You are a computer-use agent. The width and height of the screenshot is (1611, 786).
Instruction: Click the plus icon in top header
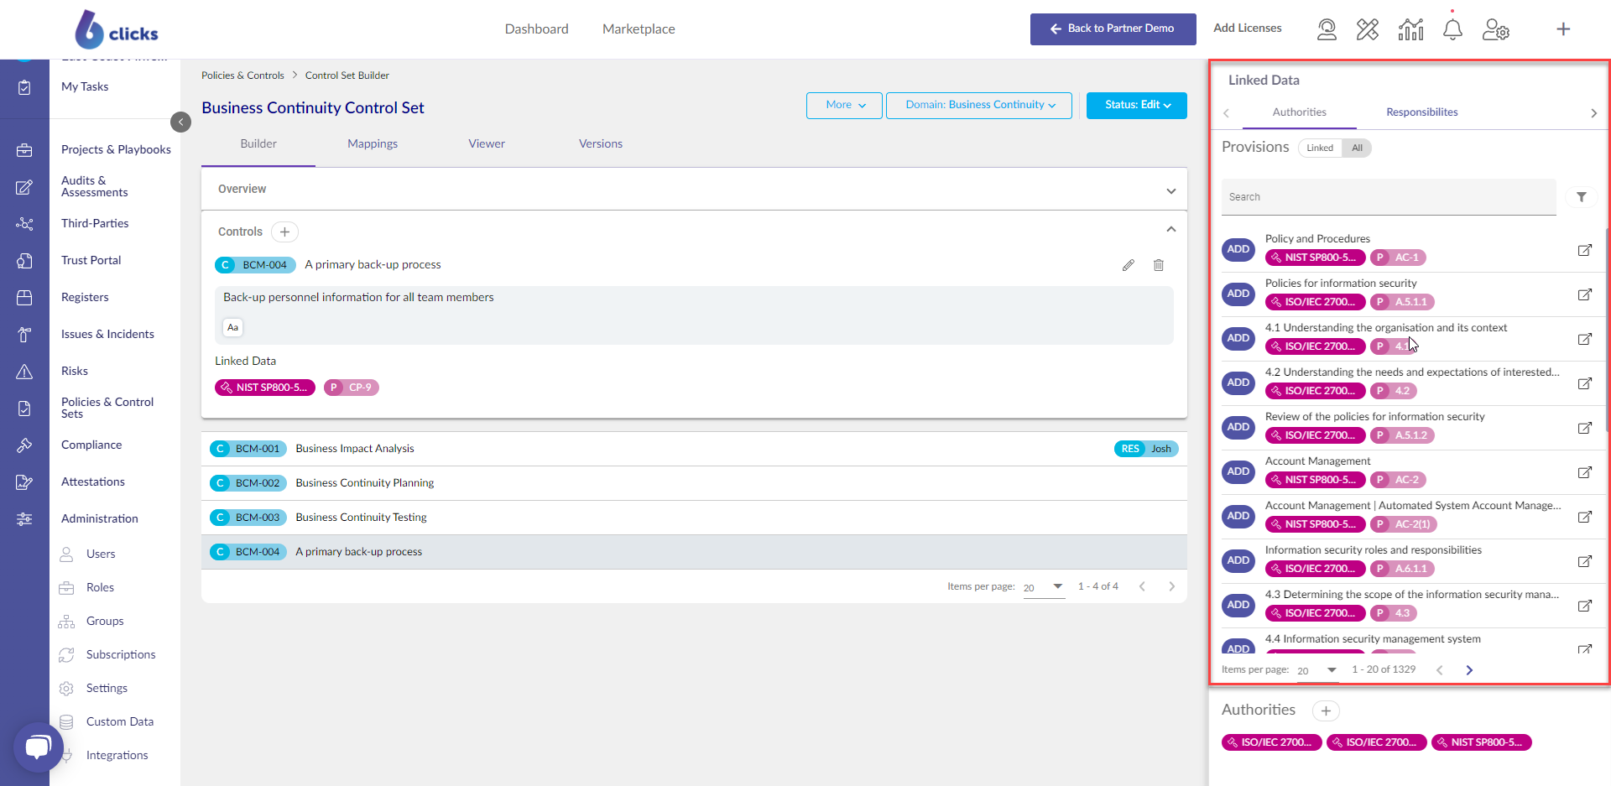pyautogui.click(x=1563, y=29)
